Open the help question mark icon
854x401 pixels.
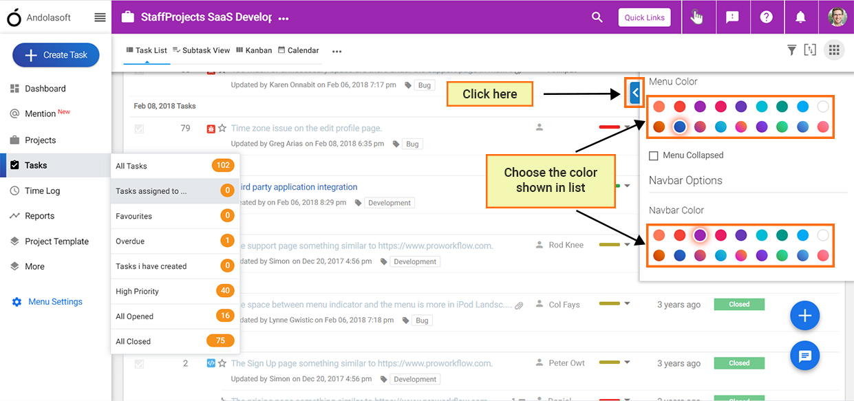766,17
